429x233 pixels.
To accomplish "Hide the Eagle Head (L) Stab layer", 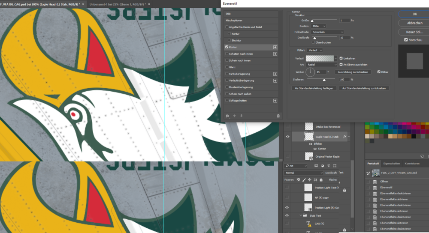I will point(287,137).
